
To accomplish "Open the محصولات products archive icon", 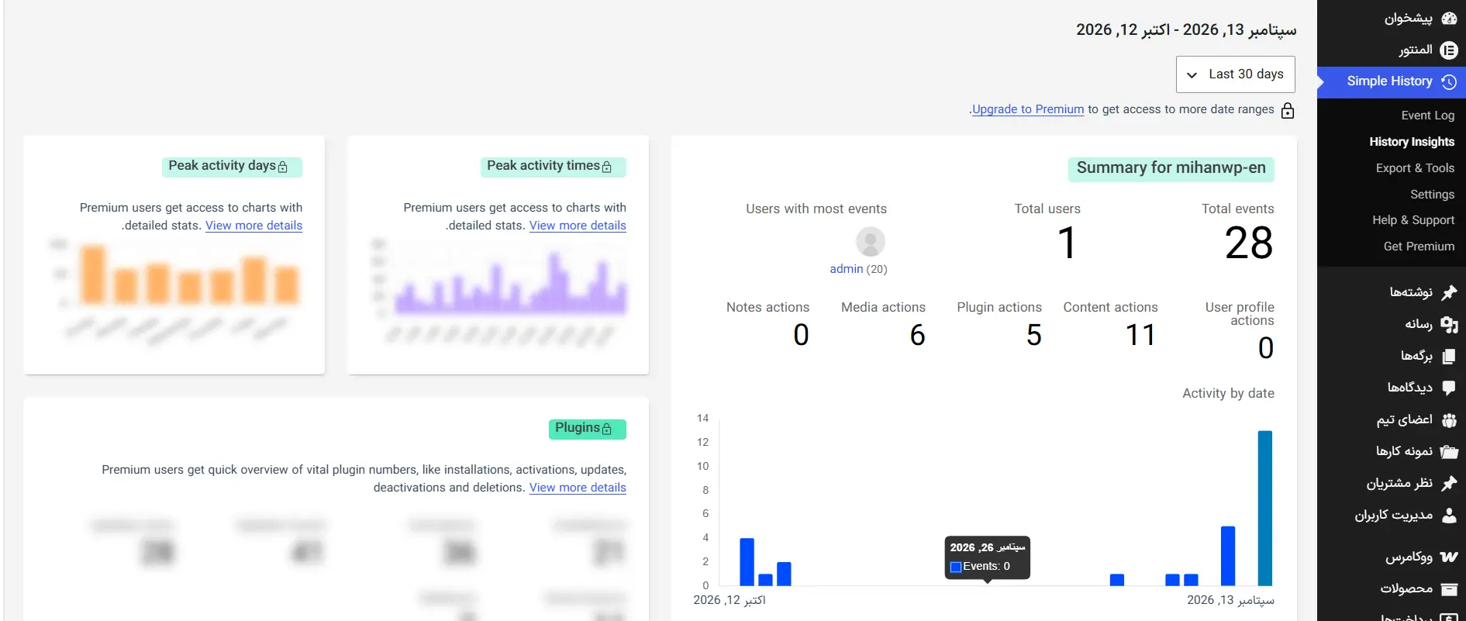I will click(1448, 588).
